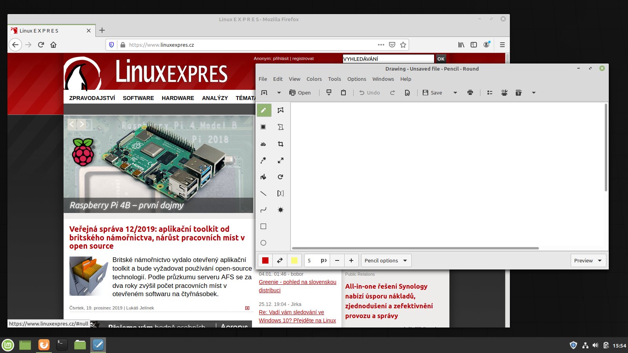
Task: Open the Pencil options dropdown
Action: (386, 260)
